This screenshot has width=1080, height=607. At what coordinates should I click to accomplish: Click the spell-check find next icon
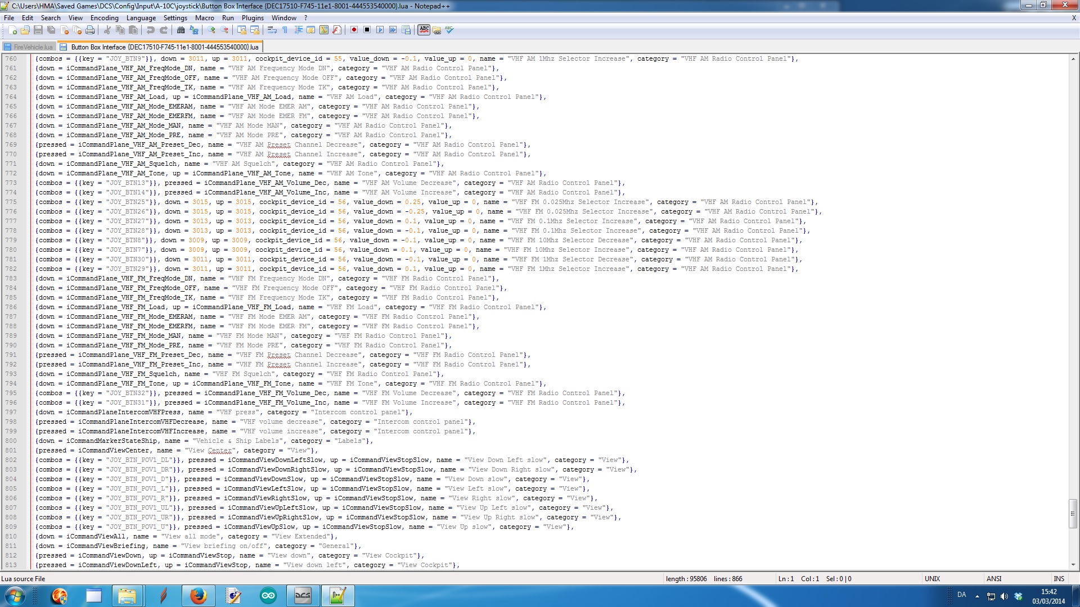point(436,30)
